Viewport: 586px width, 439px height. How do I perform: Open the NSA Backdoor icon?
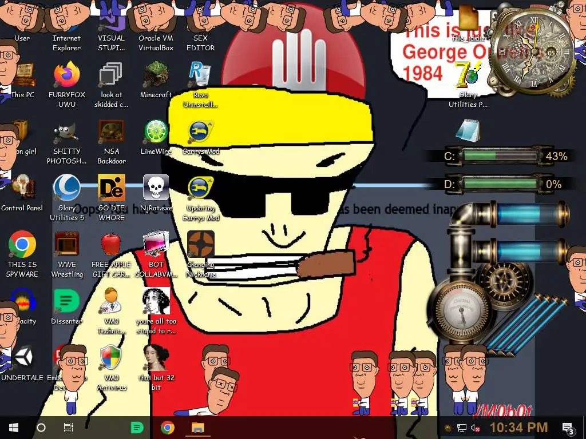[111, 131]
